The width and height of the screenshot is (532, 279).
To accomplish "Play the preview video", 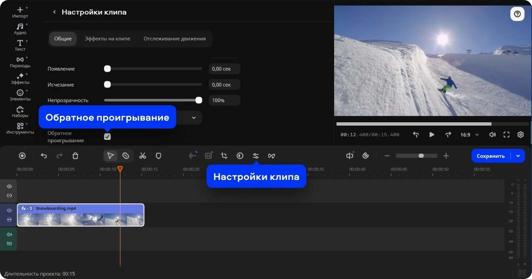I will (x=431, y=135).
